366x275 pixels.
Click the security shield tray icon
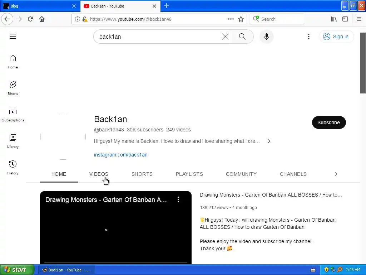point(326,270)
